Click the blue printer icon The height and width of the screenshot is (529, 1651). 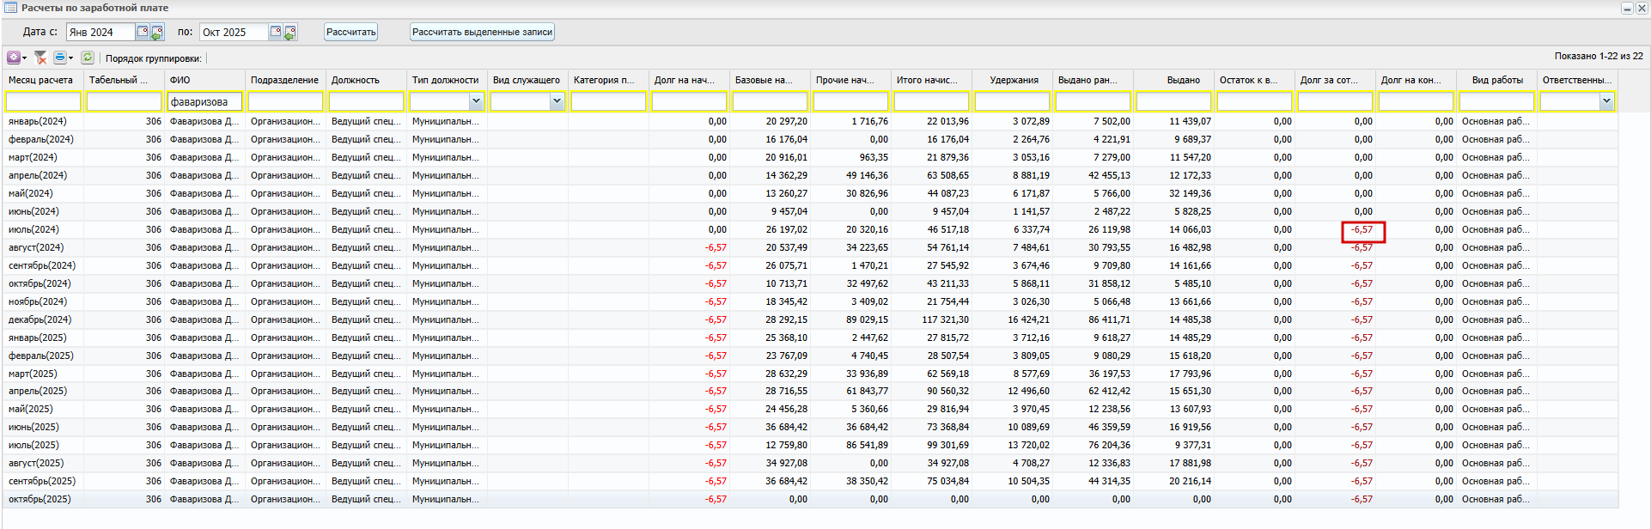(59, 58)
